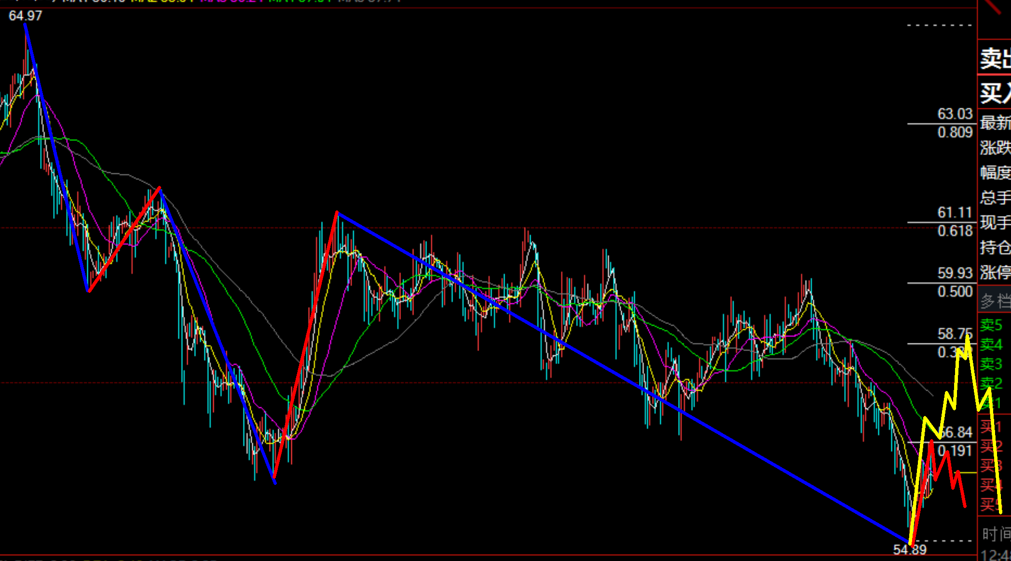Click the 卖出 (sell) button

pos(995,59)
